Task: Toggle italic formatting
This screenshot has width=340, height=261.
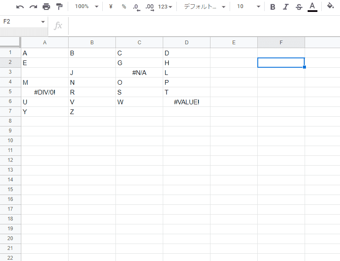Action: pos(286,7)
